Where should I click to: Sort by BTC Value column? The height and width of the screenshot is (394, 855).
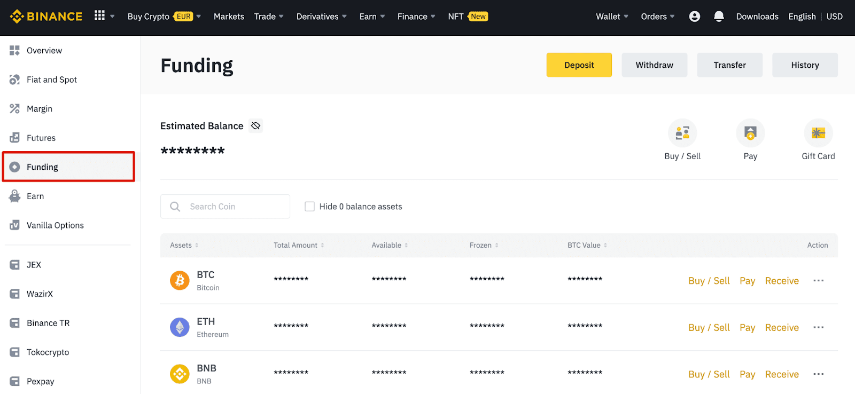(587, 246)
